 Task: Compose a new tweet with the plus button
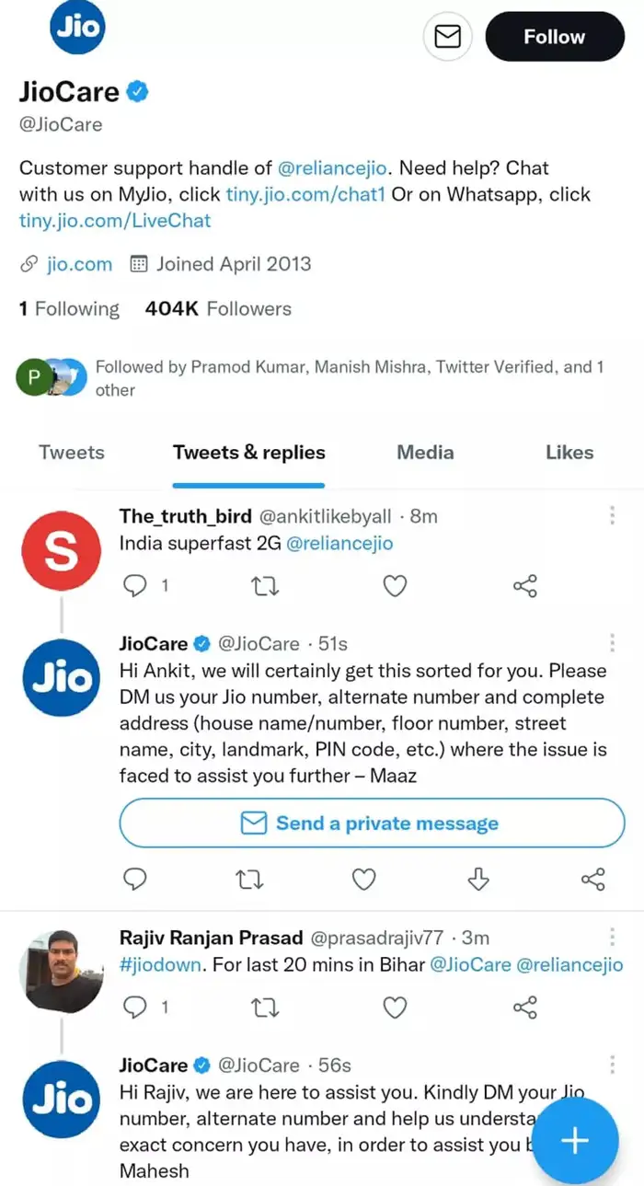pyautogui.click(x=574, y=1141)
